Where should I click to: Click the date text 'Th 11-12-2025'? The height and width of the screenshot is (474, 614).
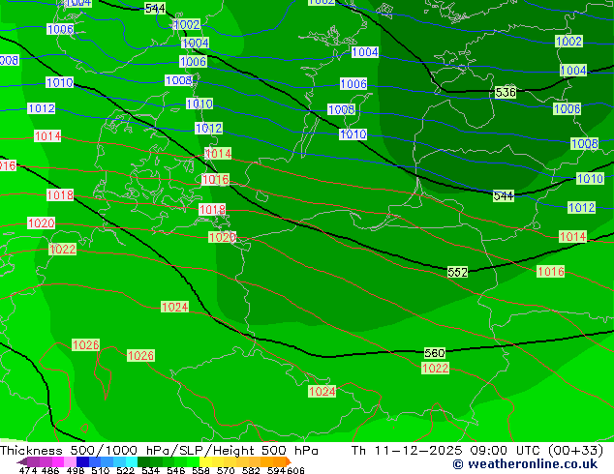click(x=408, y=451)
